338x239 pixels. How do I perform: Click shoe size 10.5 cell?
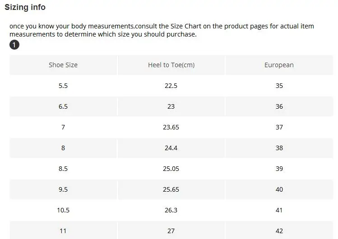point(63,210)
